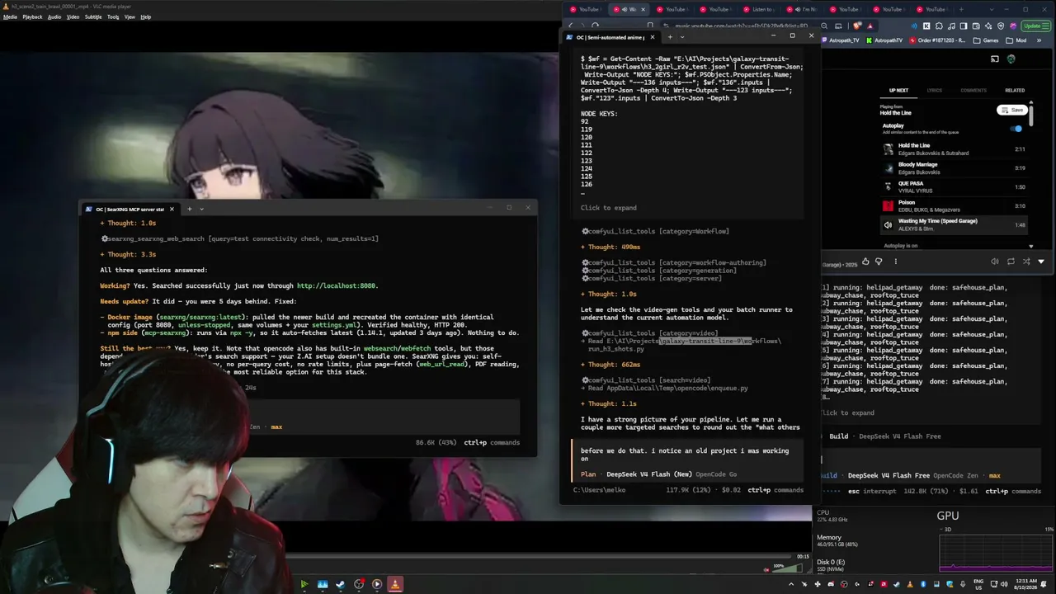The width and height of the screenshot is (1056, 594).
Task: Click the Cast to device icon
Action: pyautogui.click(x=995, y=59)
